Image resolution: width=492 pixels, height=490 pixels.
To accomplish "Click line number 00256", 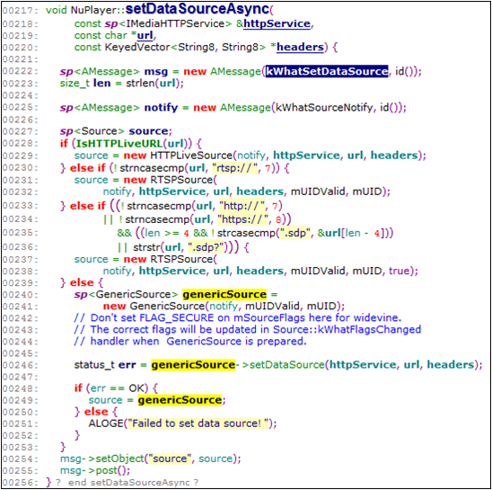I will click(x=20, y=483).
